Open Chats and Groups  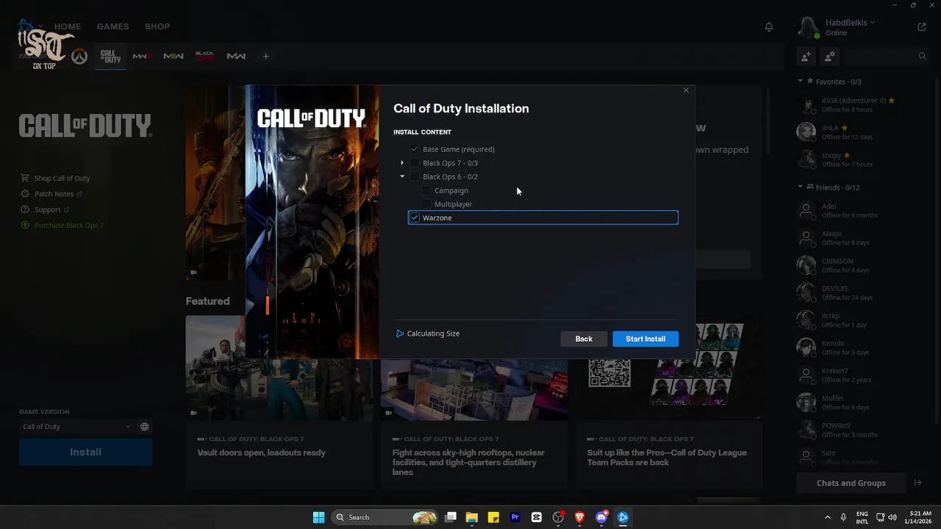tap(851, 483)
